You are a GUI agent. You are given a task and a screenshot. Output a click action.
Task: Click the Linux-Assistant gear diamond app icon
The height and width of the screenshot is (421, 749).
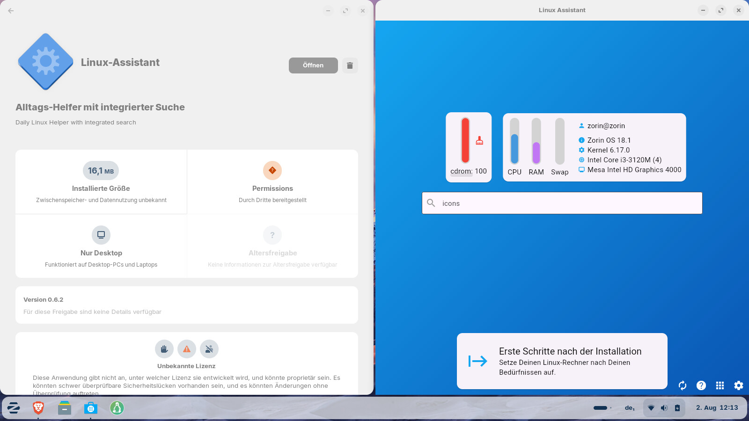45,61
